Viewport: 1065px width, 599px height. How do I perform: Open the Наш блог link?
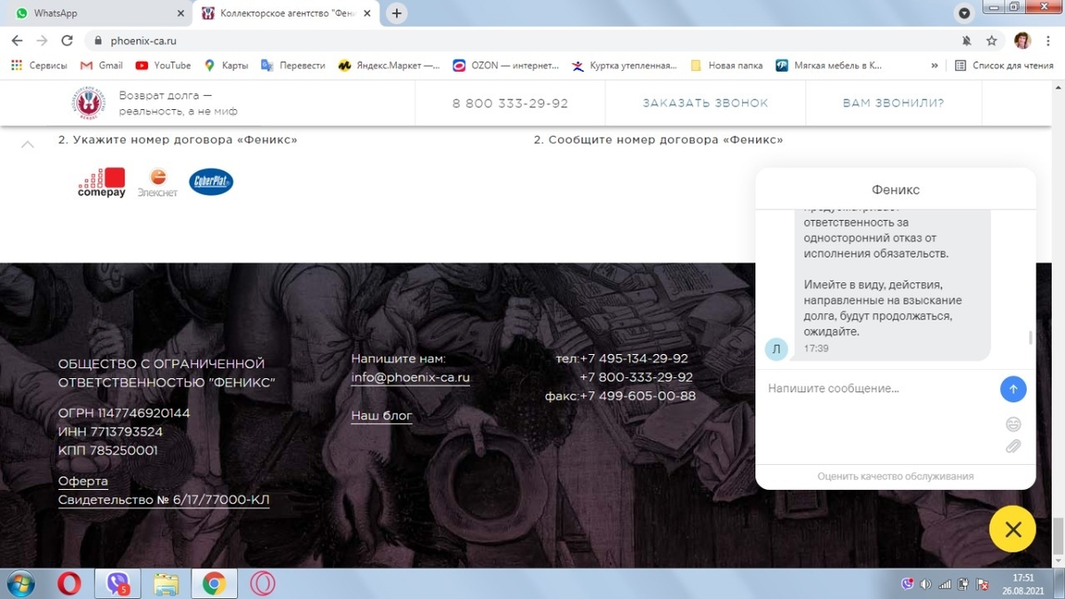click(382, 415)
